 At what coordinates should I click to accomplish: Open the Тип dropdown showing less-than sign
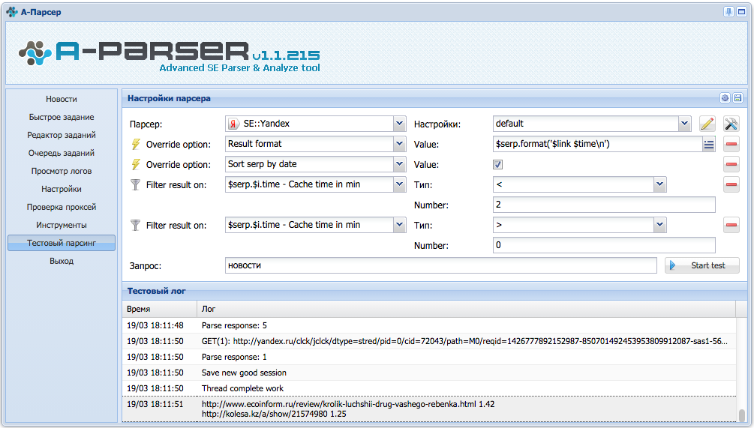(x=659, y=184)
